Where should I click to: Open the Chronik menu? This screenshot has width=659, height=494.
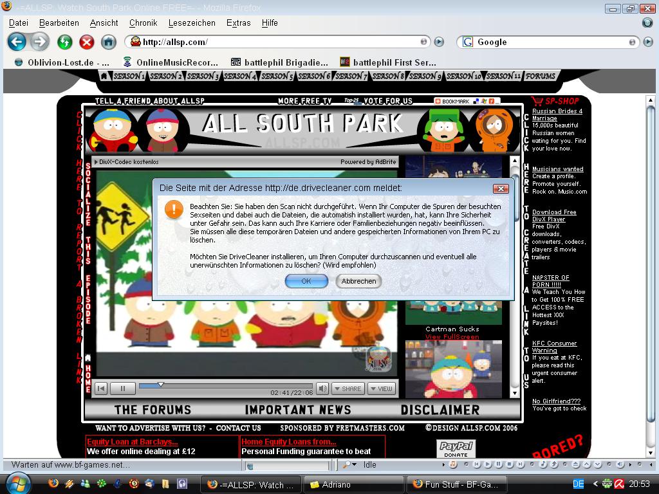(x=143, y=23)
